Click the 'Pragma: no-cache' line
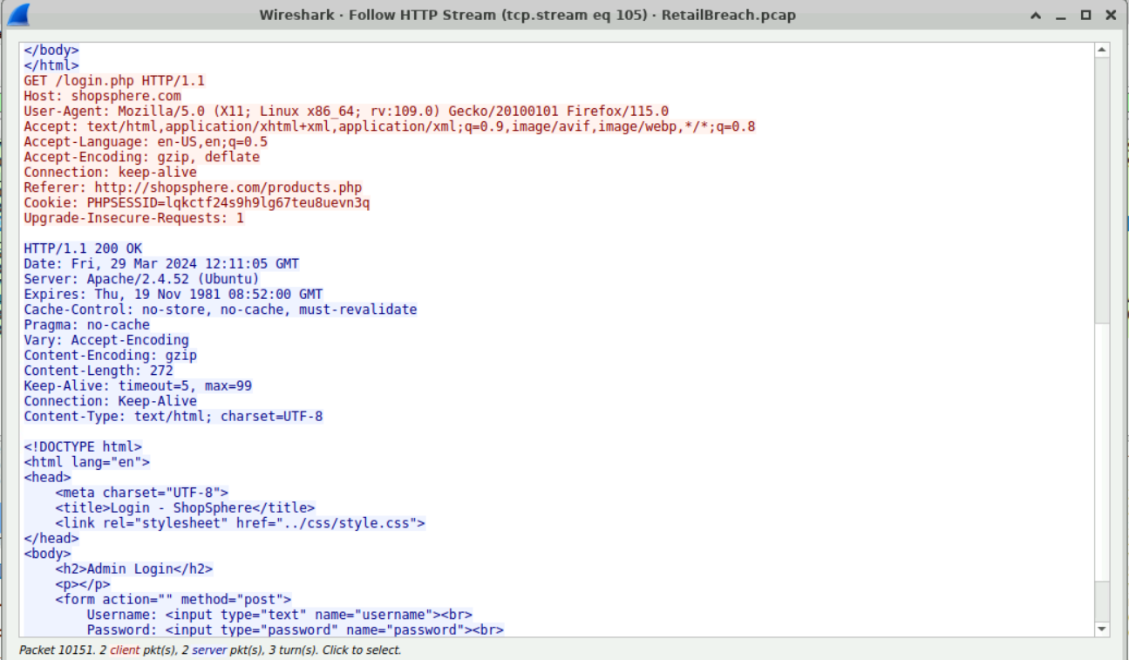The image size is (1129, 660). (86, 325)
